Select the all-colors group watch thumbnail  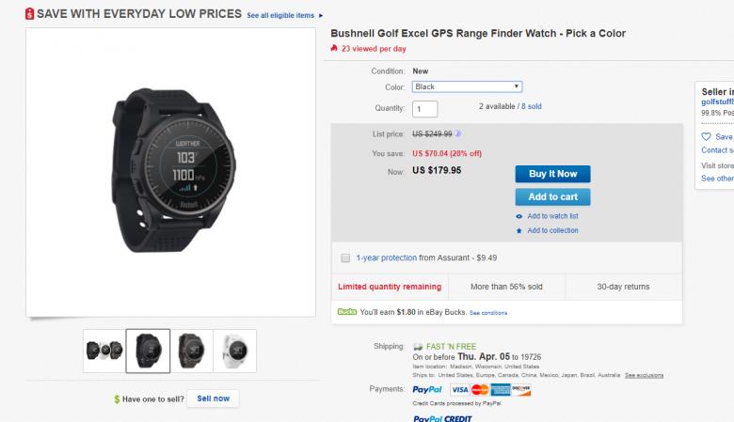tap(104, 351)
